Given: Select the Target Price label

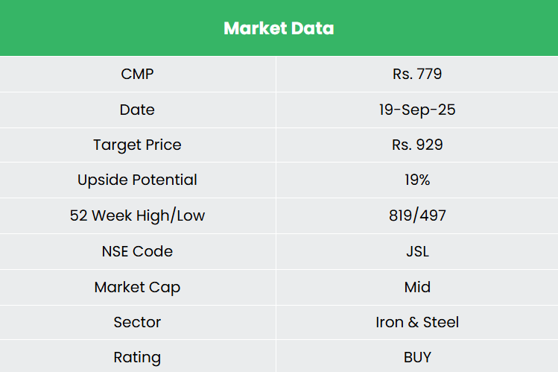Looking at the screenshot, I should [x=137, y=145].
